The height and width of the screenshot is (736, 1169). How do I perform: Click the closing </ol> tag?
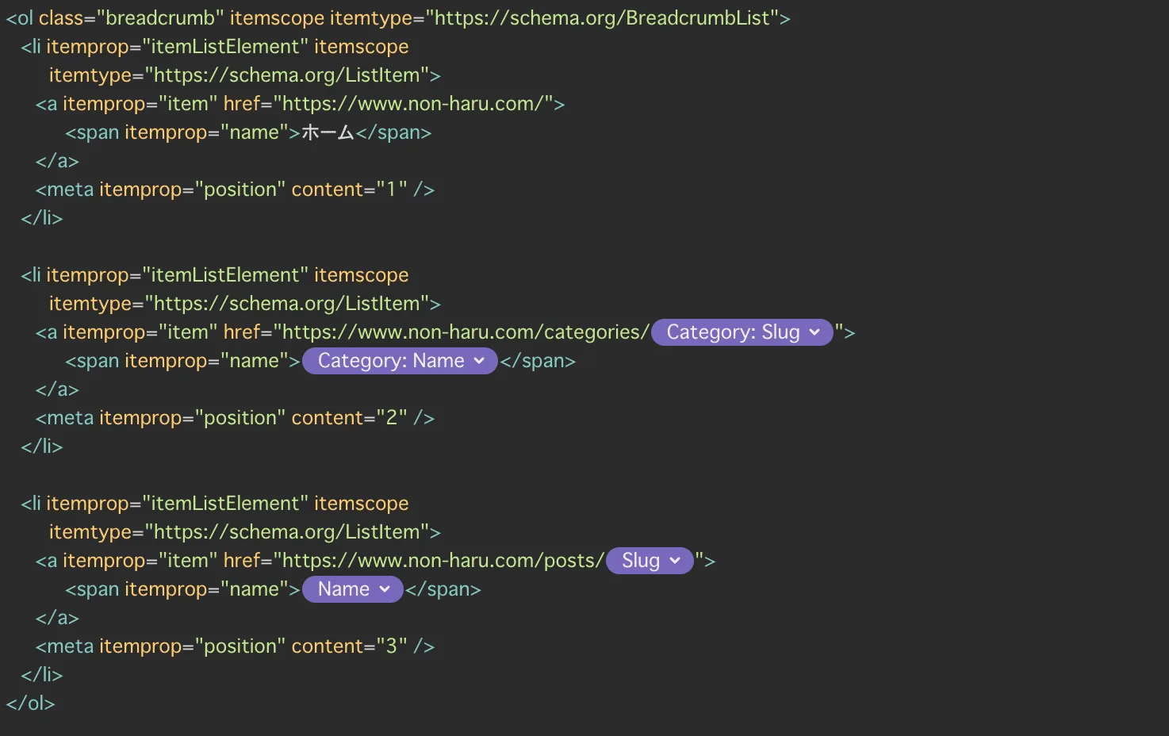(x=30, y=703)
